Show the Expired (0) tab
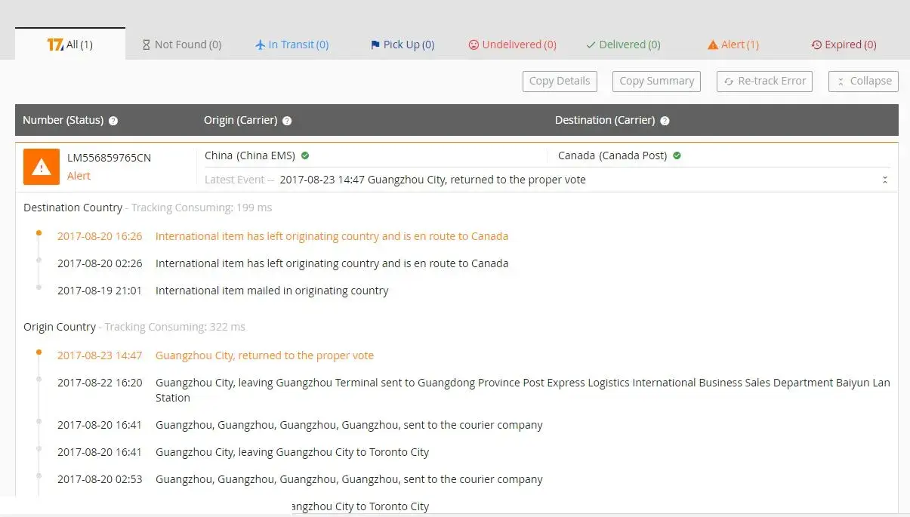910x517 pixels. [844, 45]
